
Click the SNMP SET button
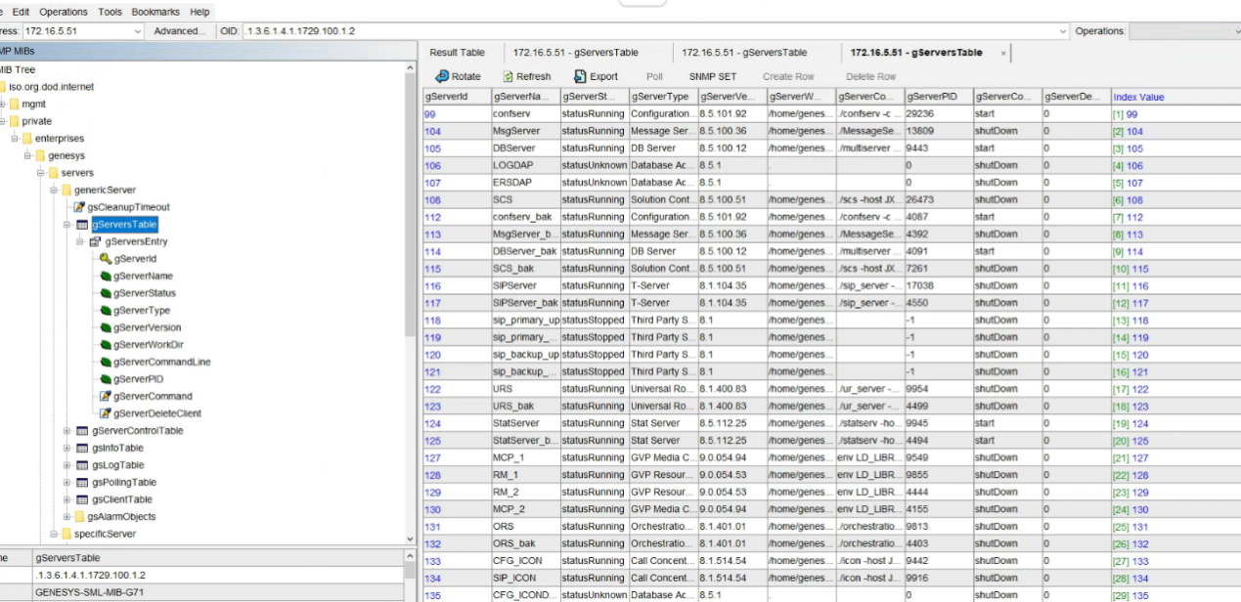pos(712,76)
